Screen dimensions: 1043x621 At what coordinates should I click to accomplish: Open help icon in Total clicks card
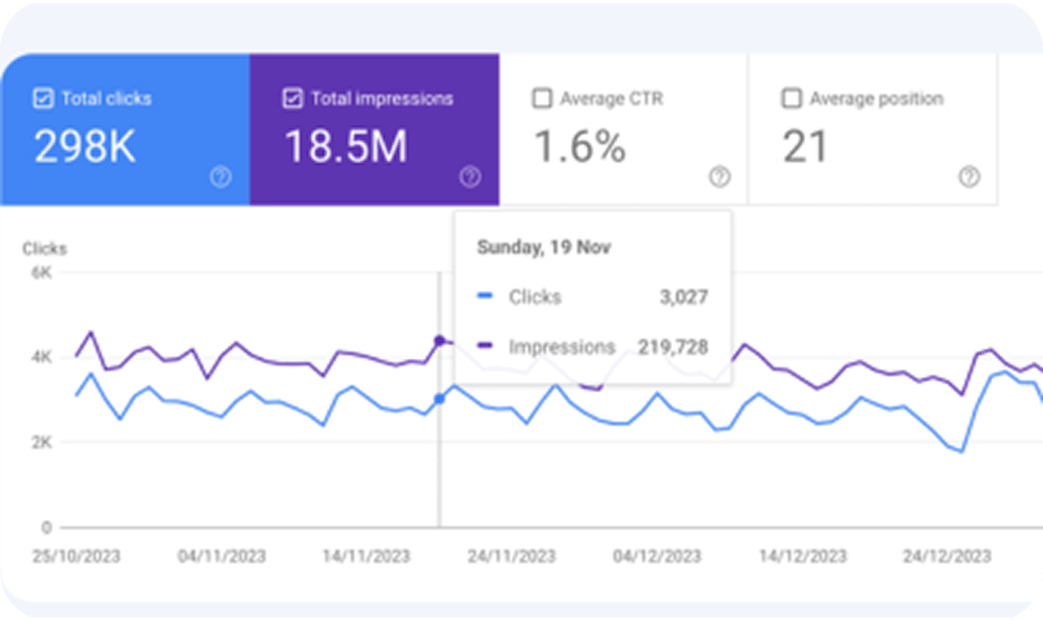[x=220, y=177]
